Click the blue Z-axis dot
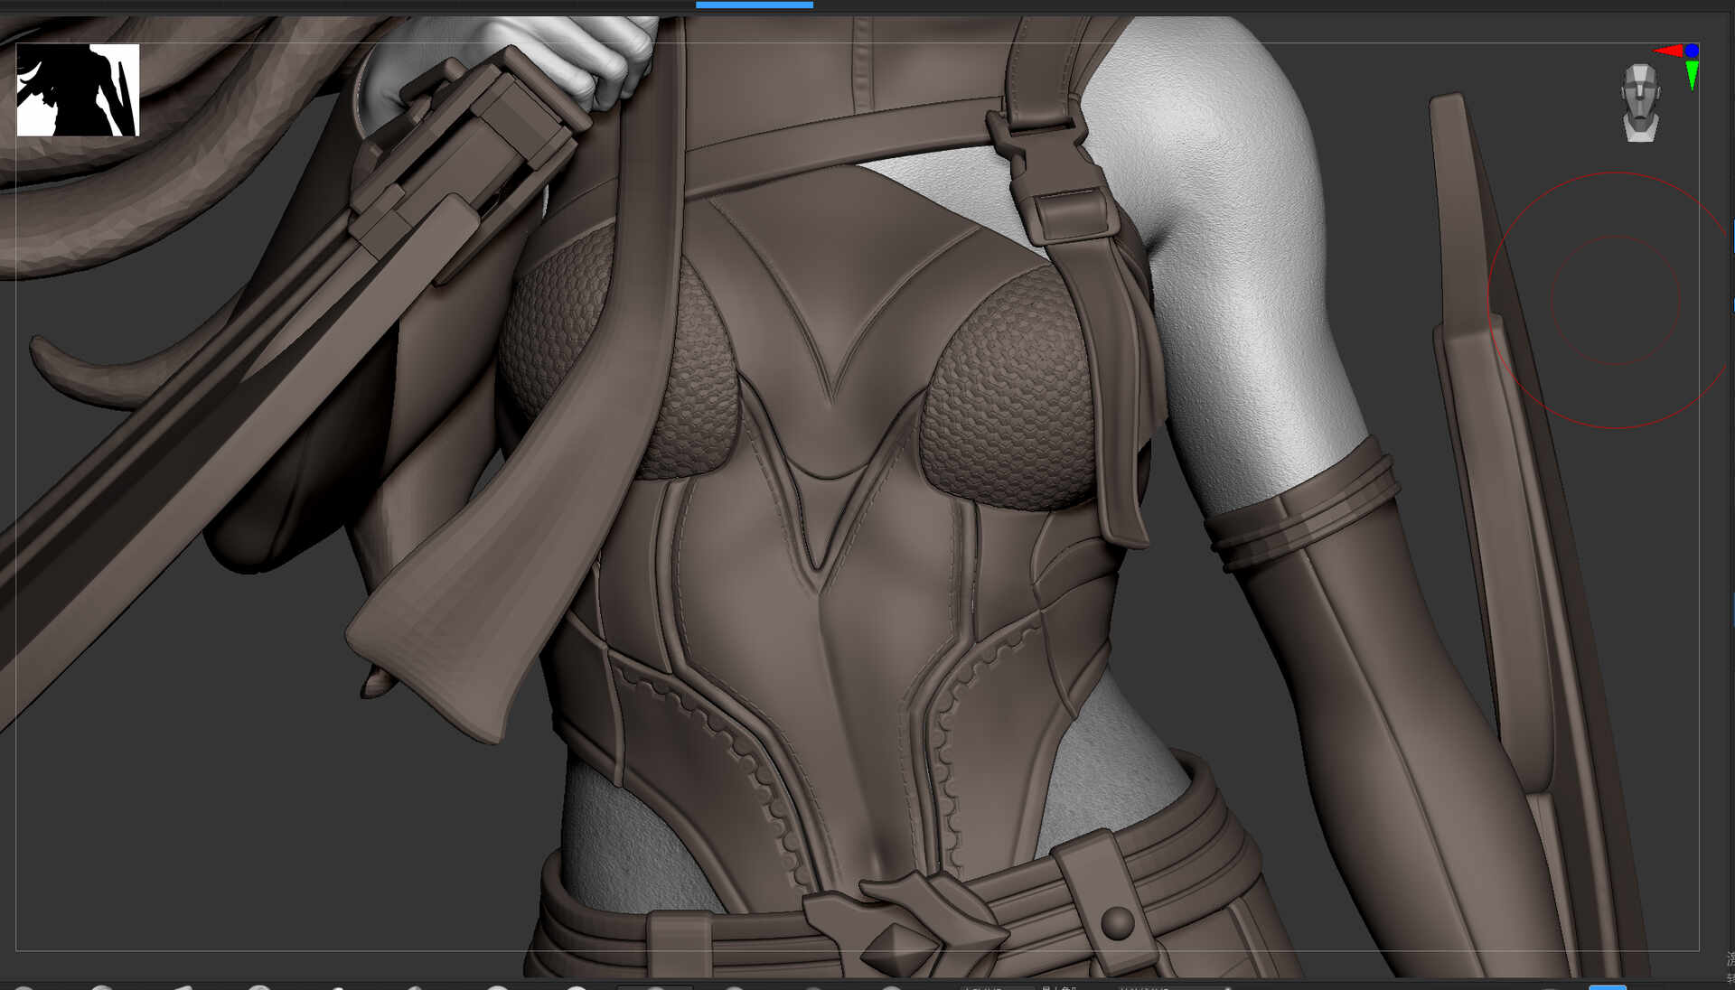This screenshot has height=990, width=1735. coord(1692,51)
